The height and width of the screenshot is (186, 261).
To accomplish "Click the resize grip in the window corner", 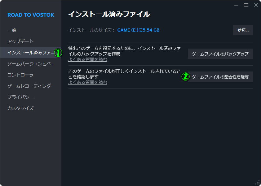I will pos(257,182).
